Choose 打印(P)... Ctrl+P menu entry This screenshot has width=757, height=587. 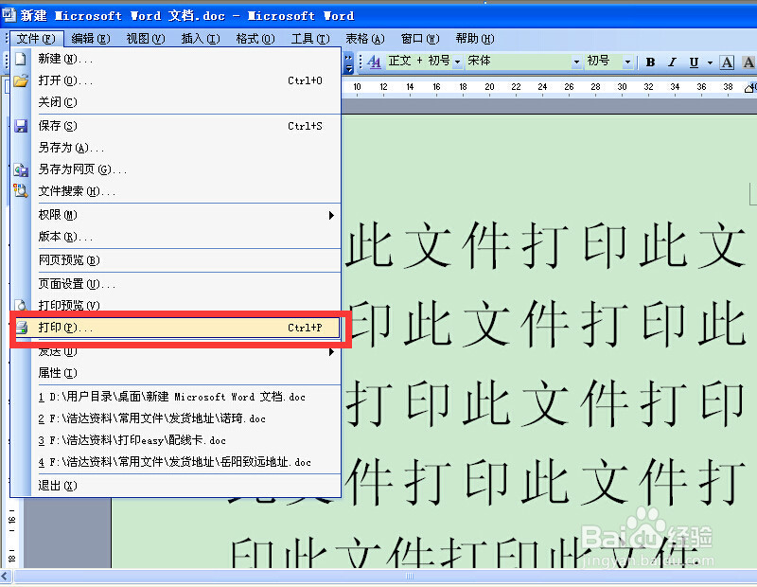[x=176, y=328]
